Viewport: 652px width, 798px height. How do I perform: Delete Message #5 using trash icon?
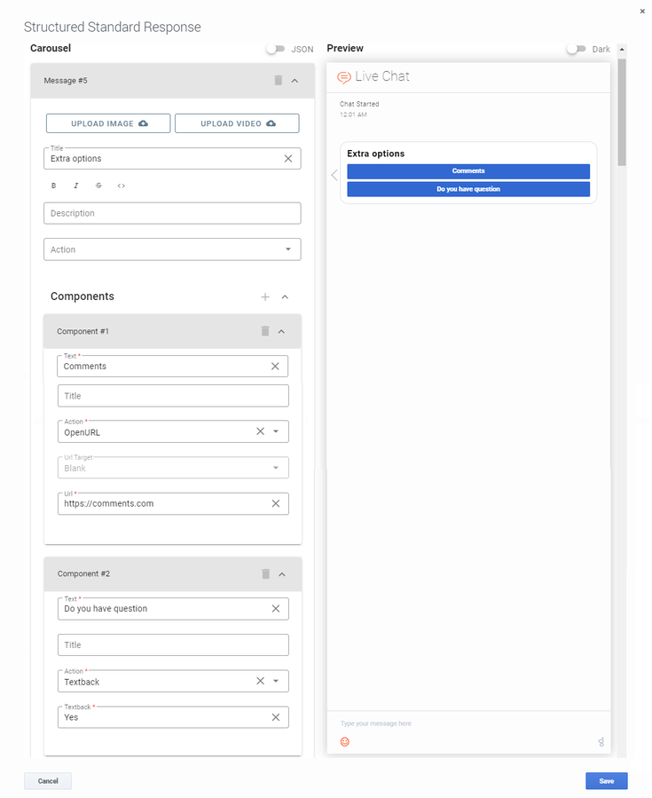pyautogui.click(x=278, y=81)
